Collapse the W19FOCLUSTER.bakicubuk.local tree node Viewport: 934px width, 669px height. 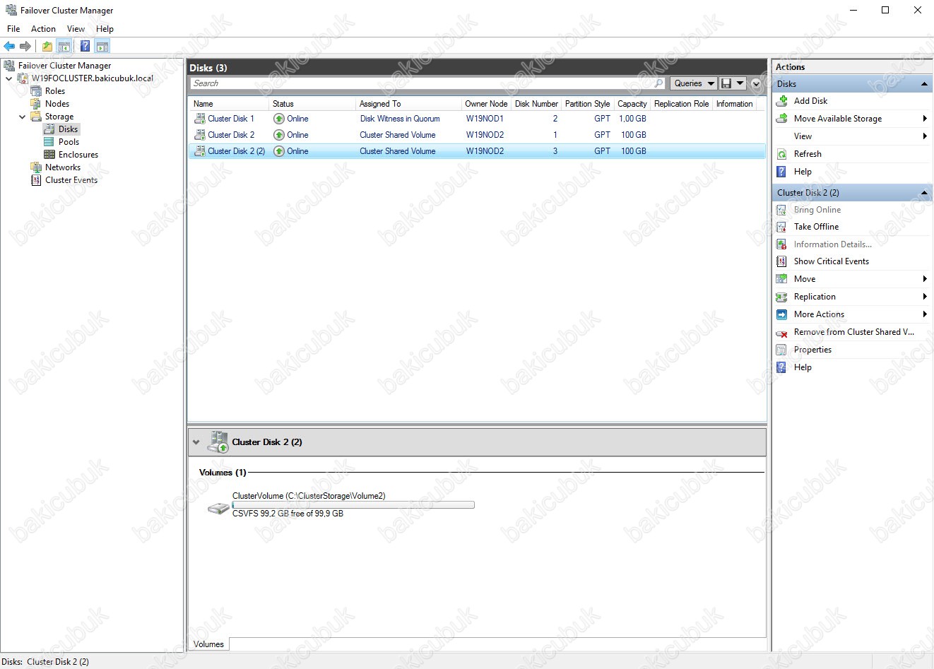[x=9, y=78]
